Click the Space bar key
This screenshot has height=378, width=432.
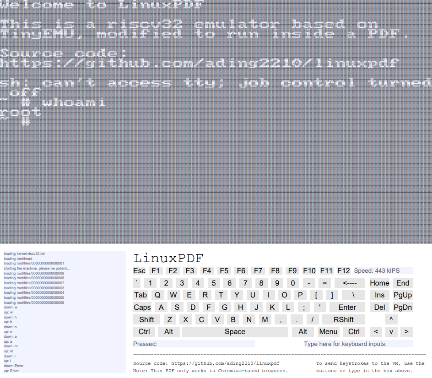(235, 332)
